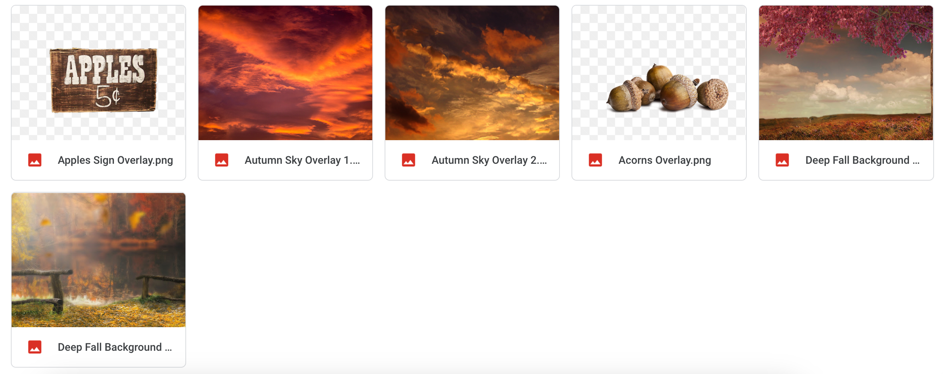Select the Autumn Sky Overlay 2 file name
The height and width of the screenshot is (374, 943).
click(x=489, y=160)
